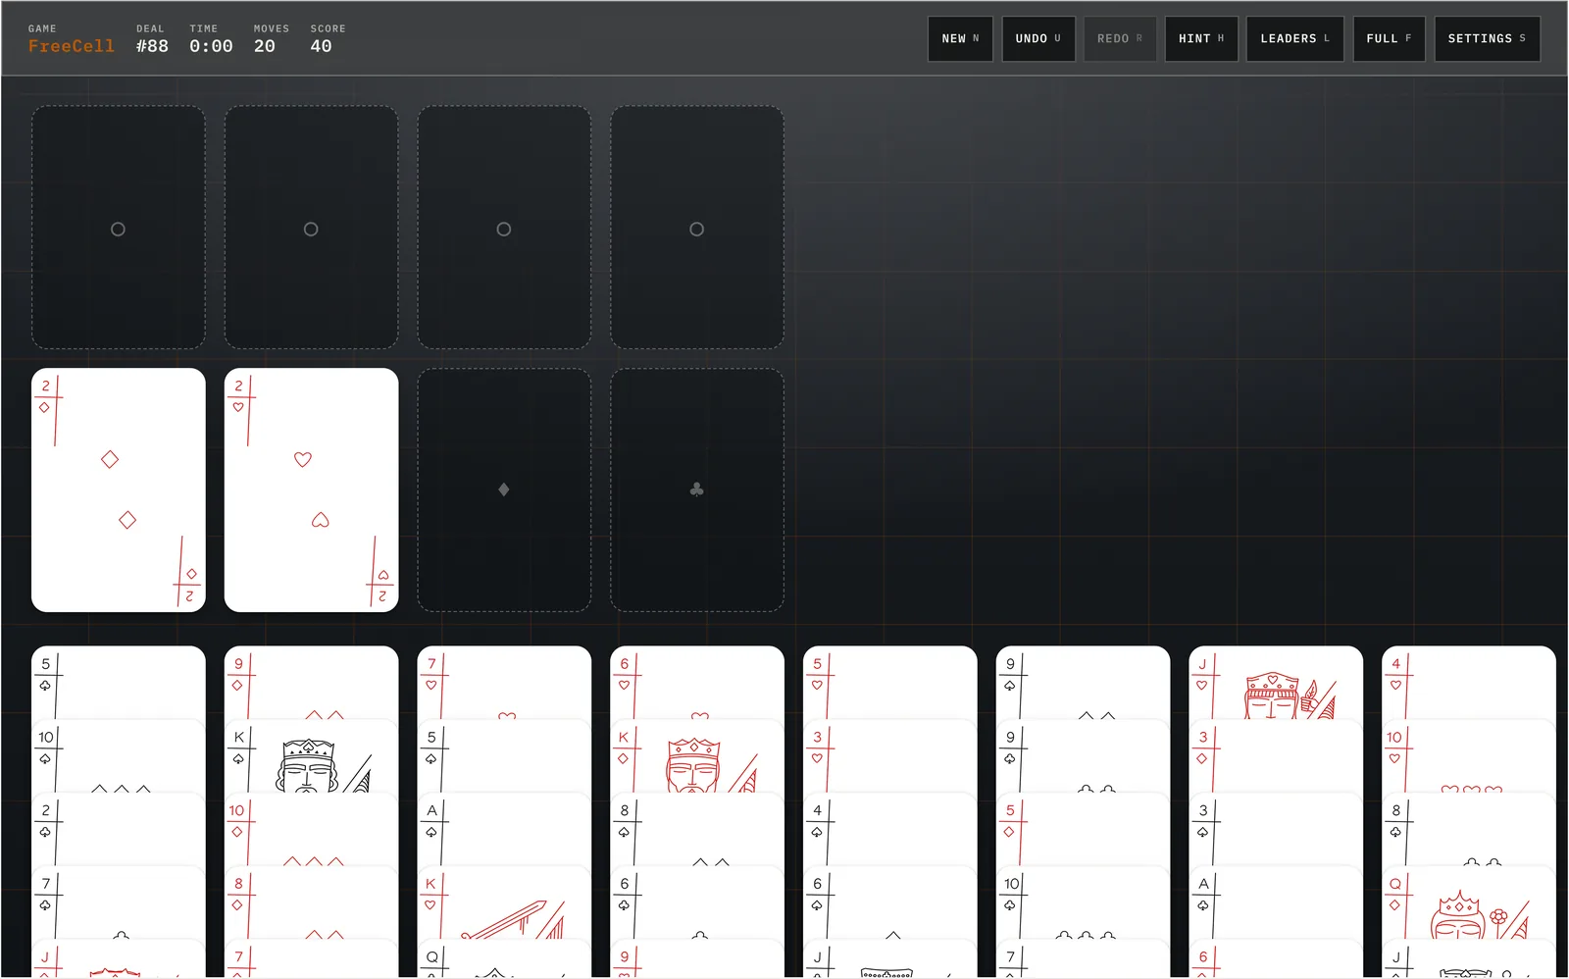The height and width of the screenshot is (979, 1569).
Task: Select the 8 of spades in fourth column
Action: 697,830
